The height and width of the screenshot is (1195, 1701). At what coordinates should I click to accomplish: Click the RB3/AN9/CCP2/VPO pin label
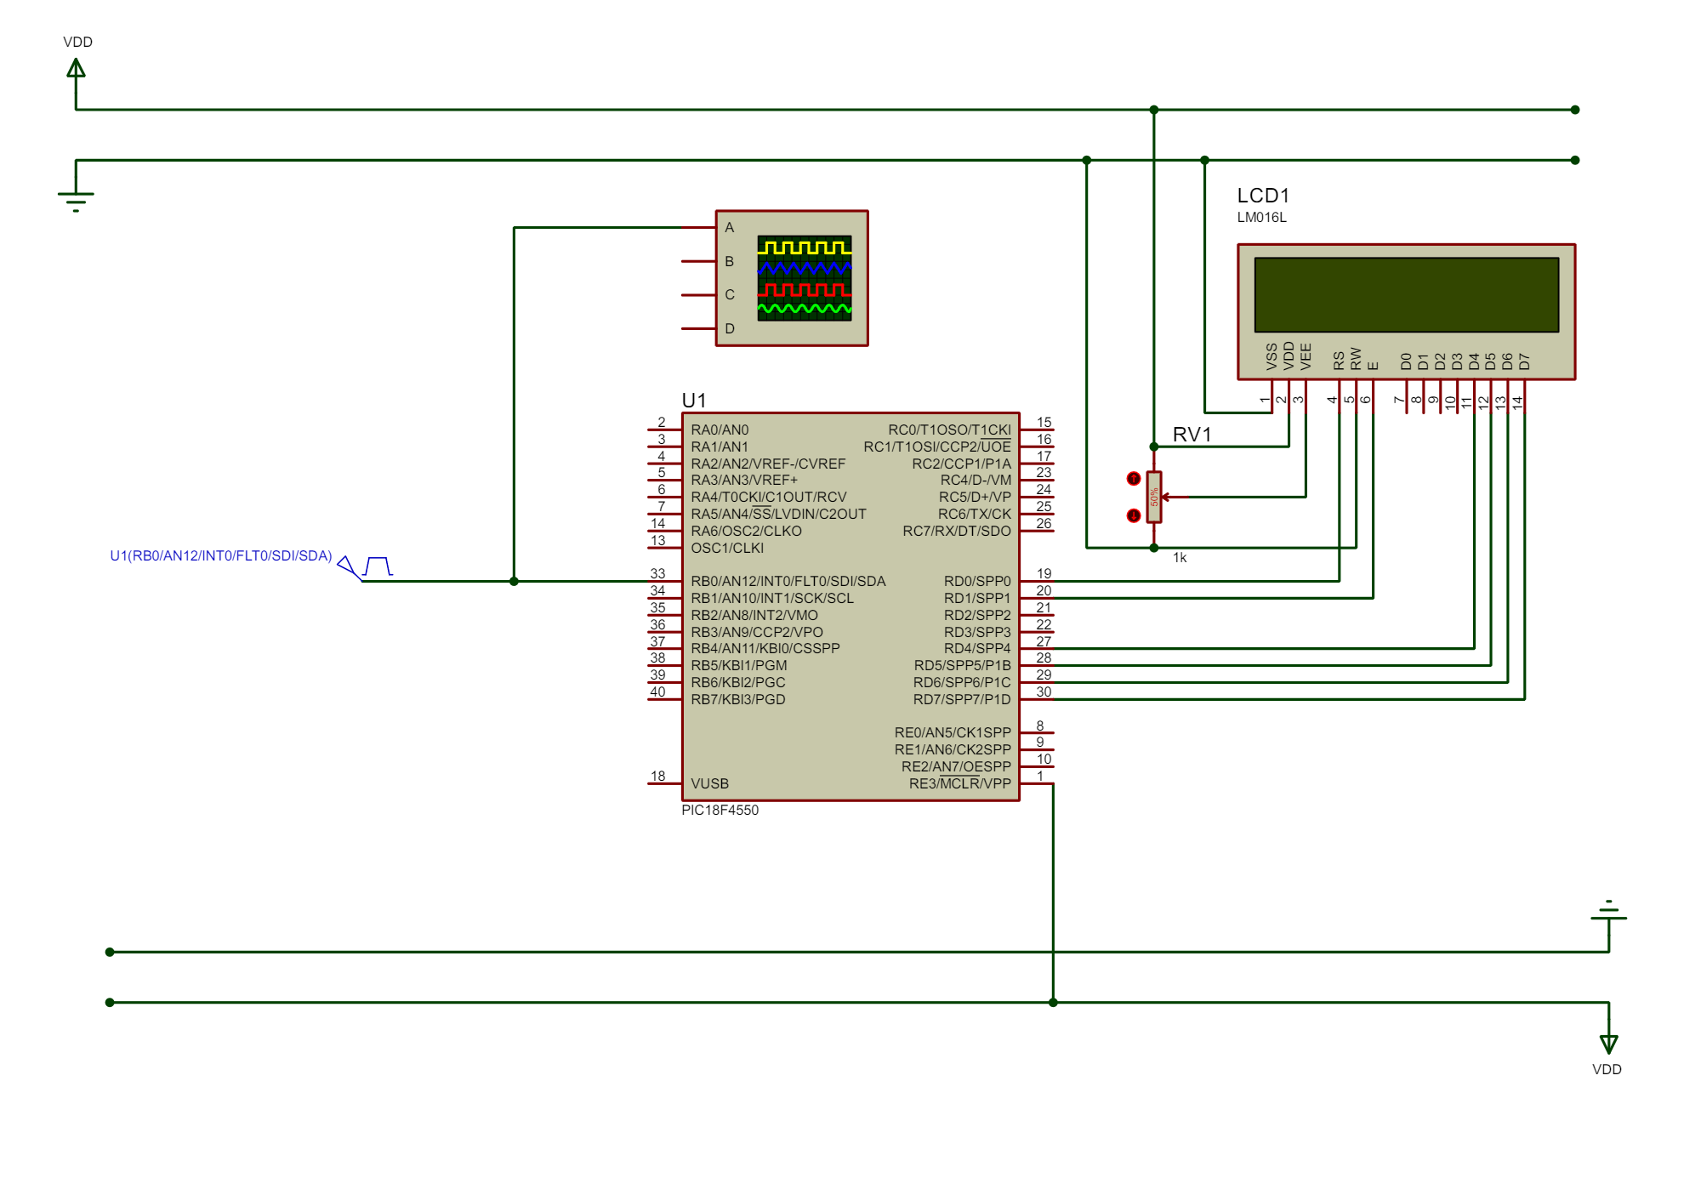[x=757, y=632]
